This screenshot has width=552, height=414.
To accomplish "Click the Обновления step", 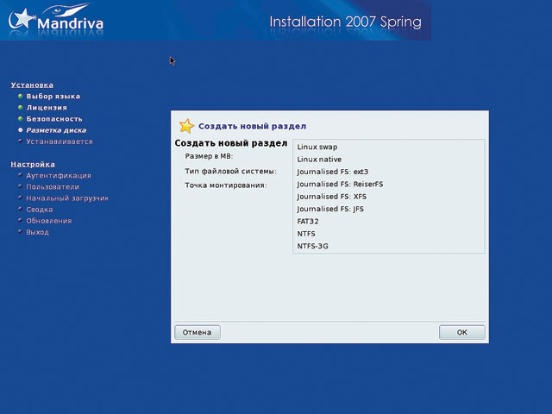I will pos(49,221).
